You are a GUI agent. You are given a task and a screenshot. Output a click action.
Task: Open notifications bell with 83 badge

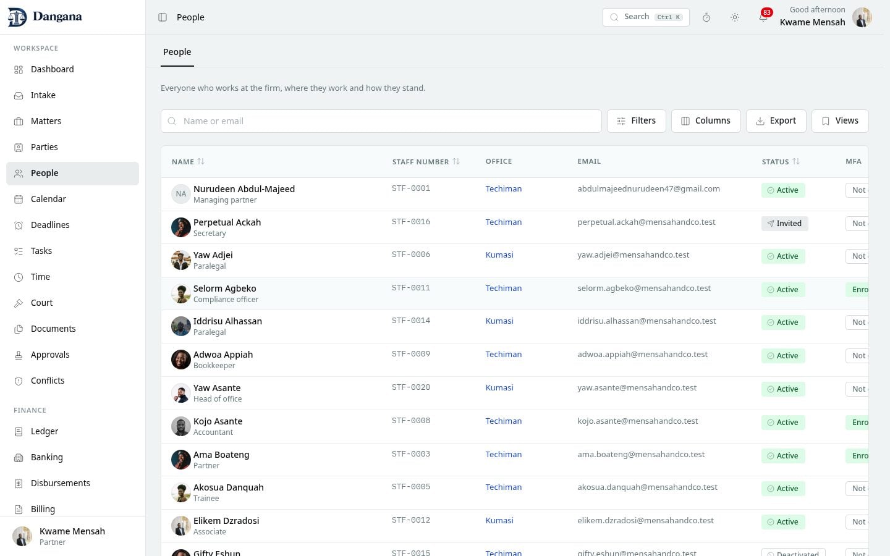click(763, 17)
